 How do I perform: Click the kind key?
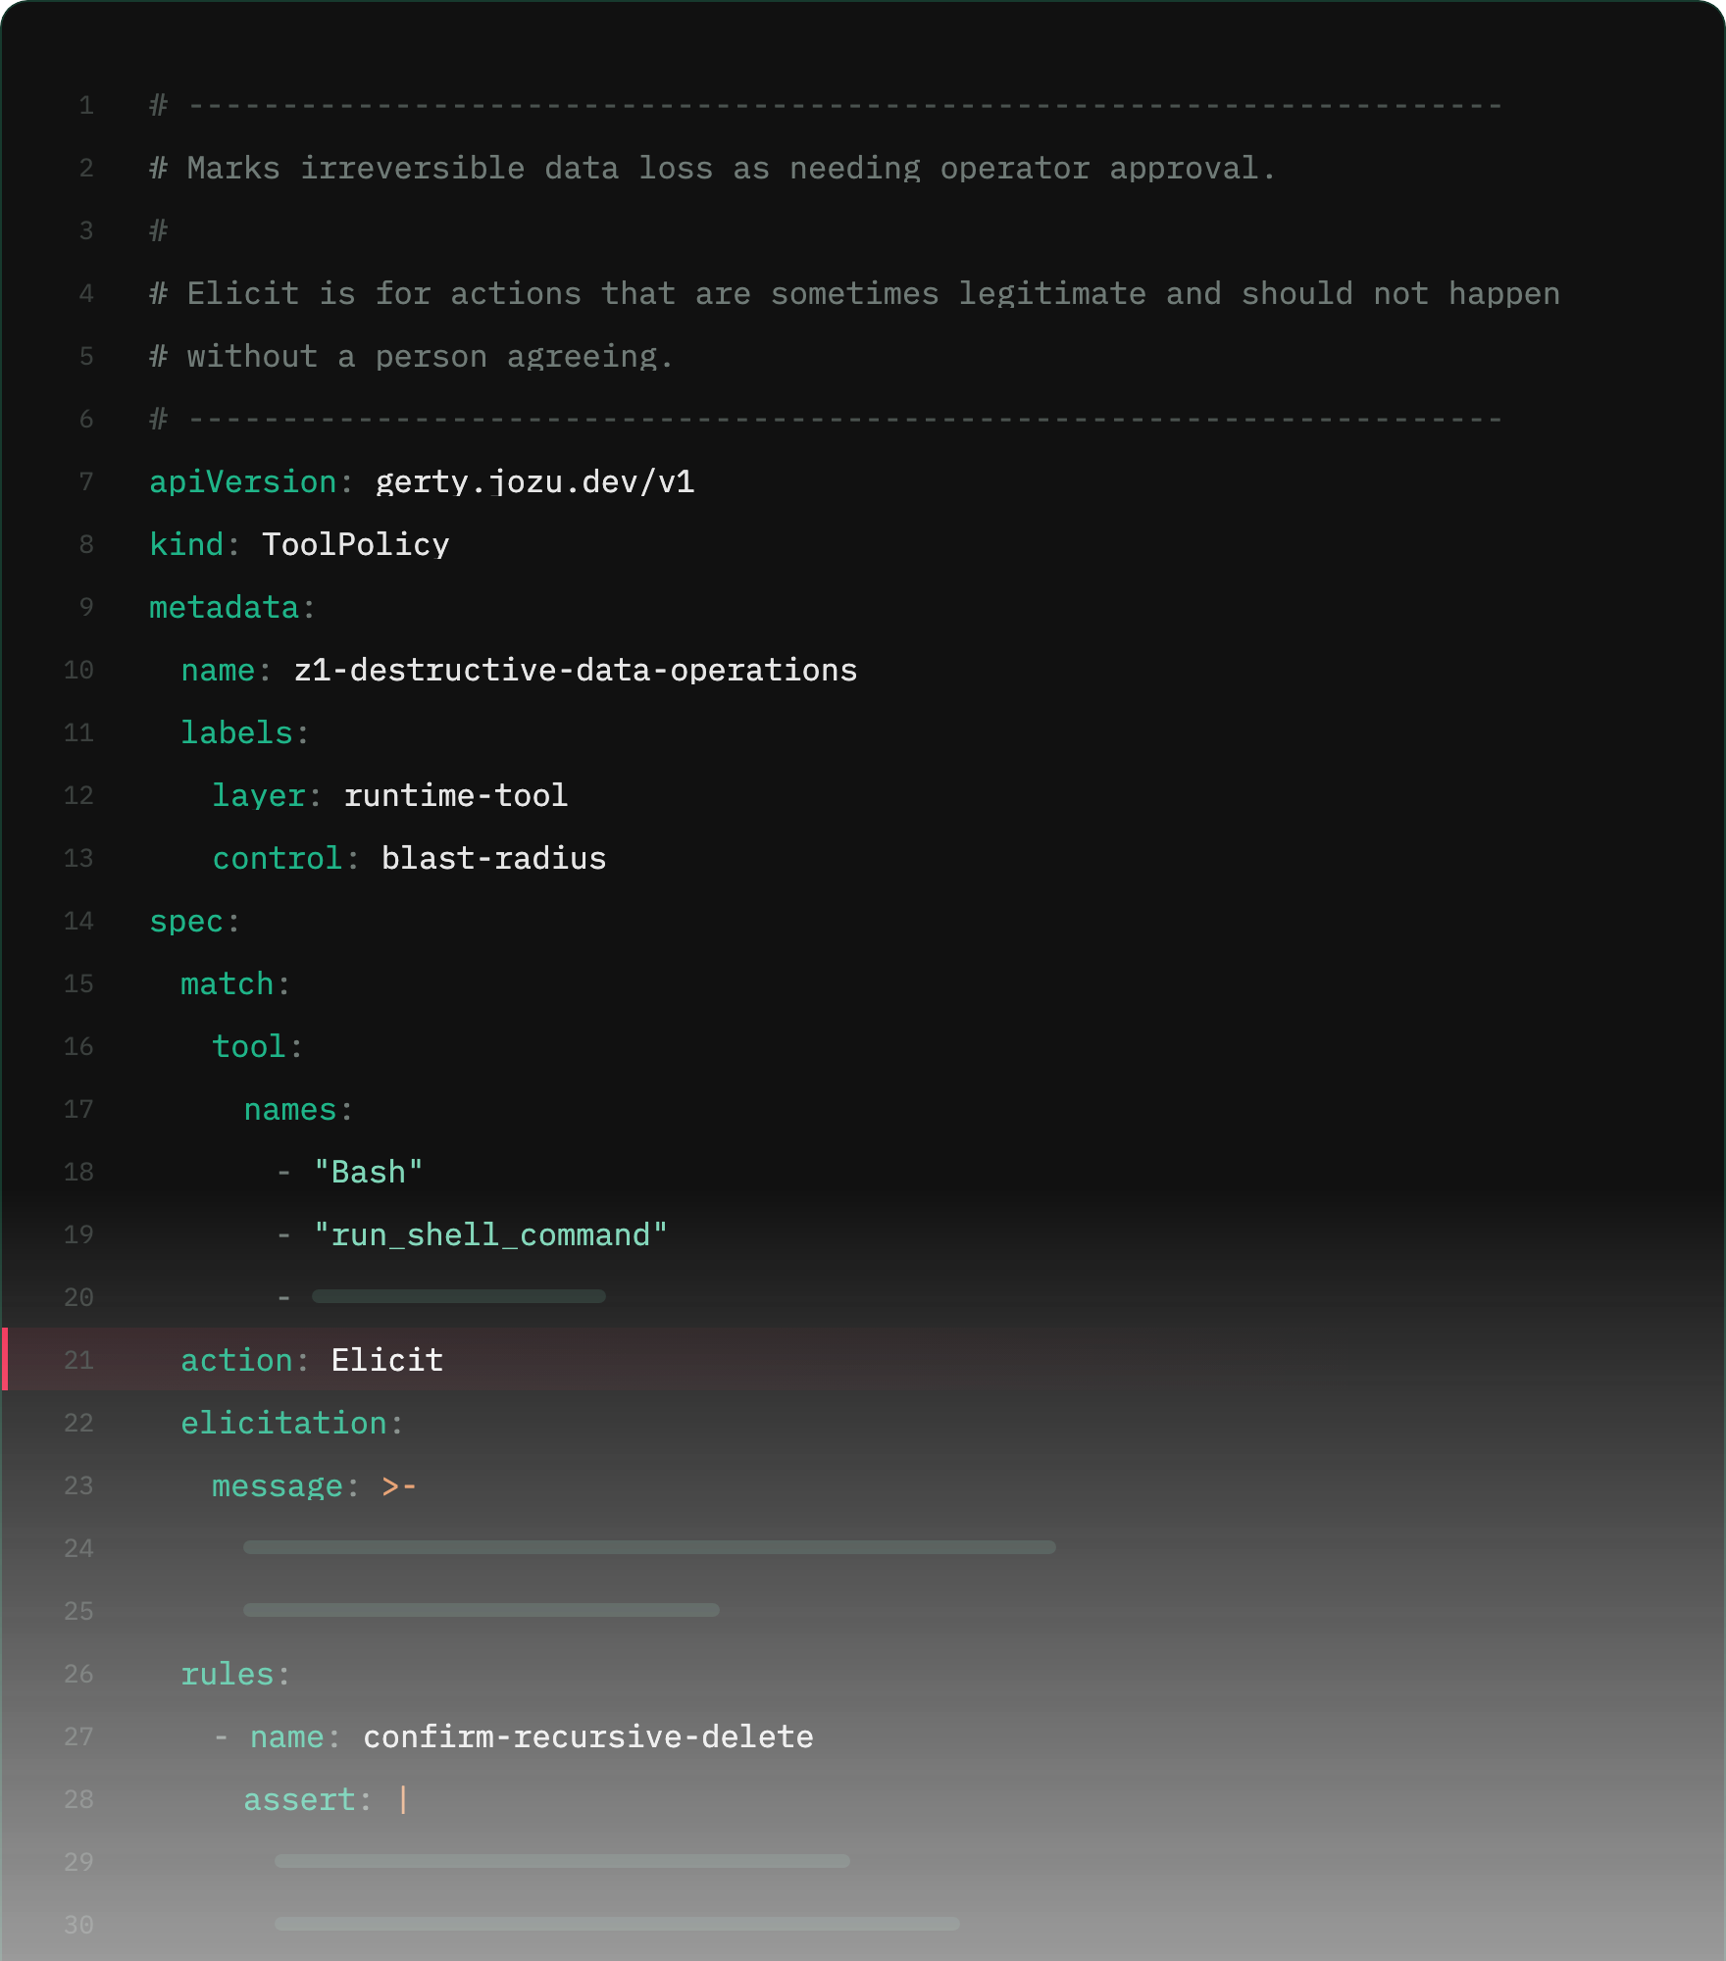pos(186,545)
